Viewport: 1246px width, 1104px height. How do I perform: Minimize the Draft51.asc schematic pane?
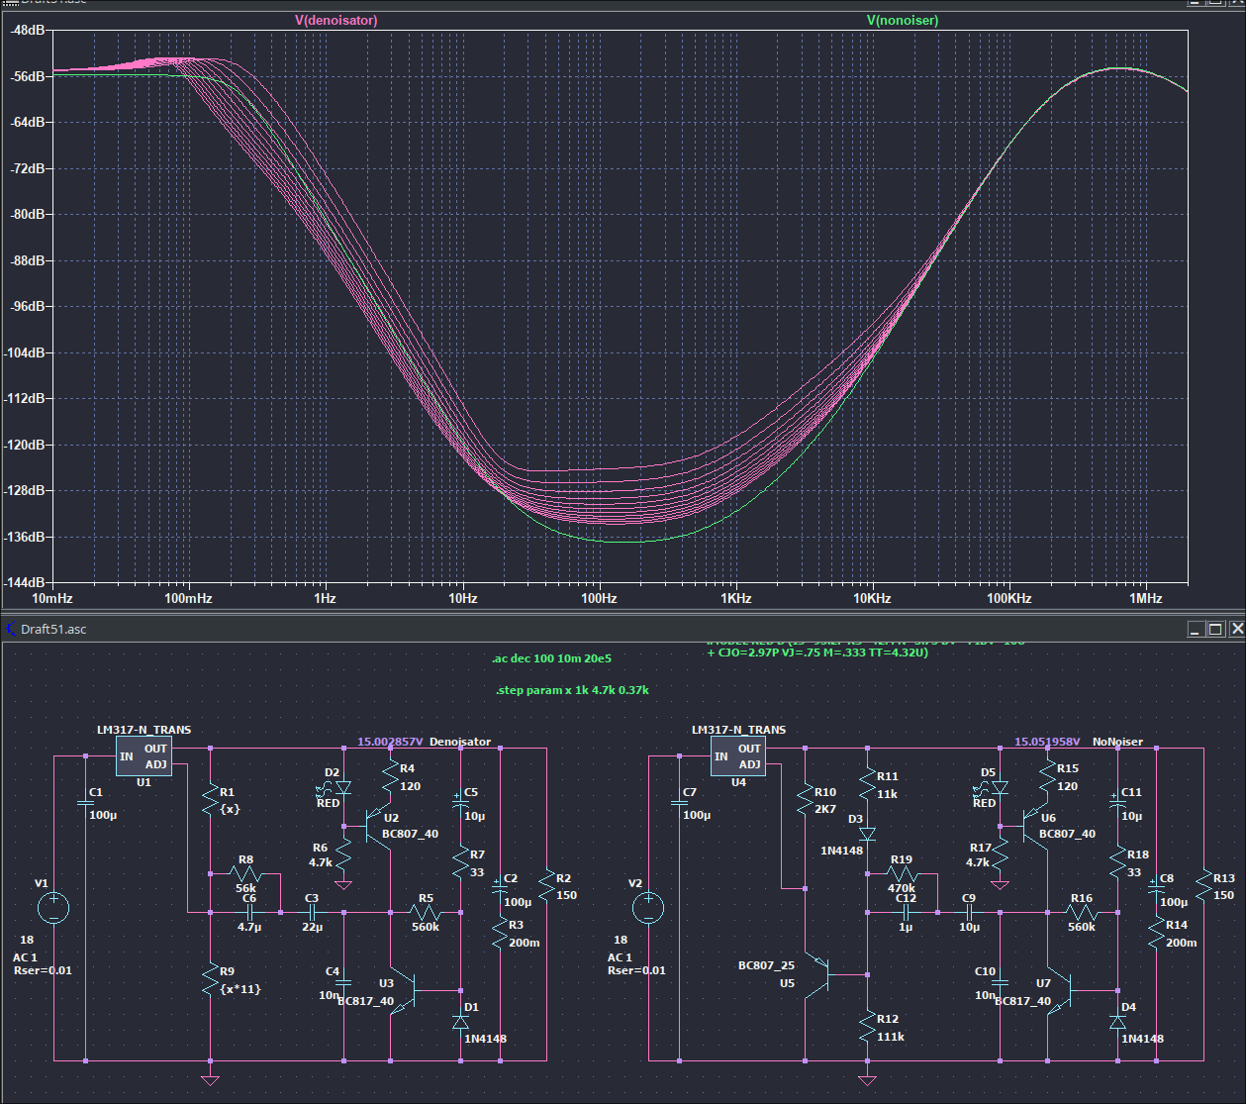1197,629
